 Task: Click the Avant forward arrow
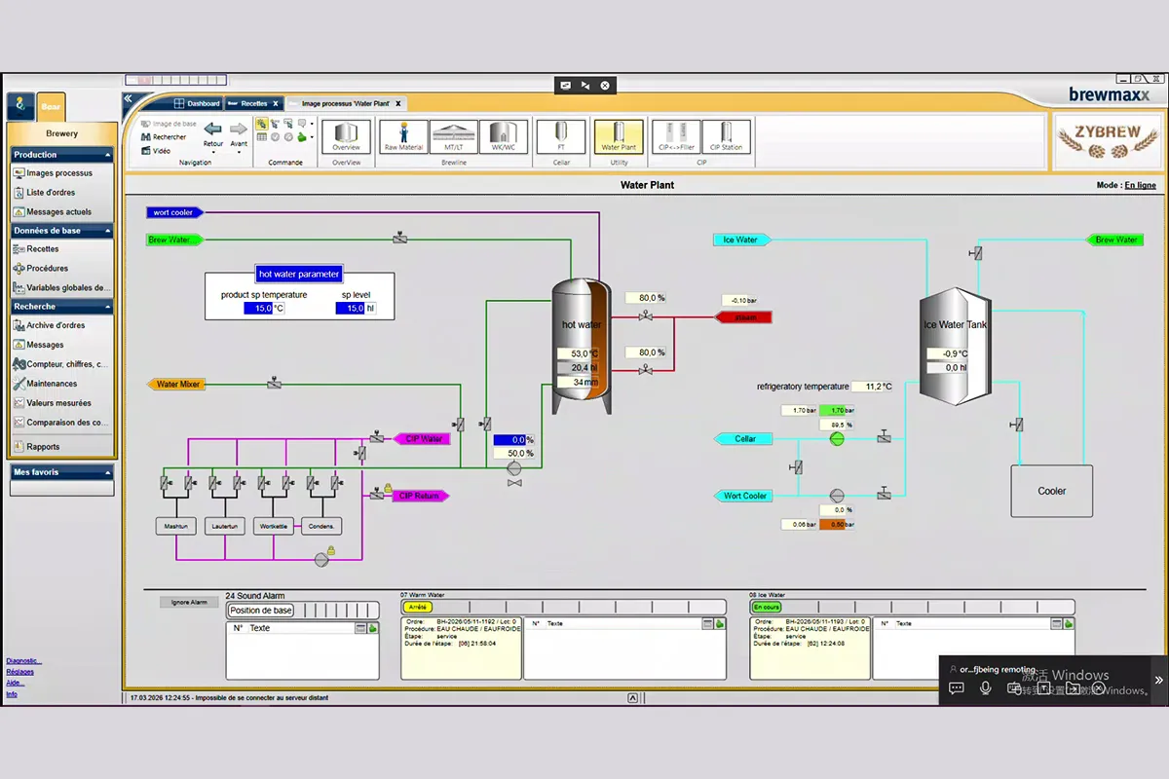coord(239,130)
